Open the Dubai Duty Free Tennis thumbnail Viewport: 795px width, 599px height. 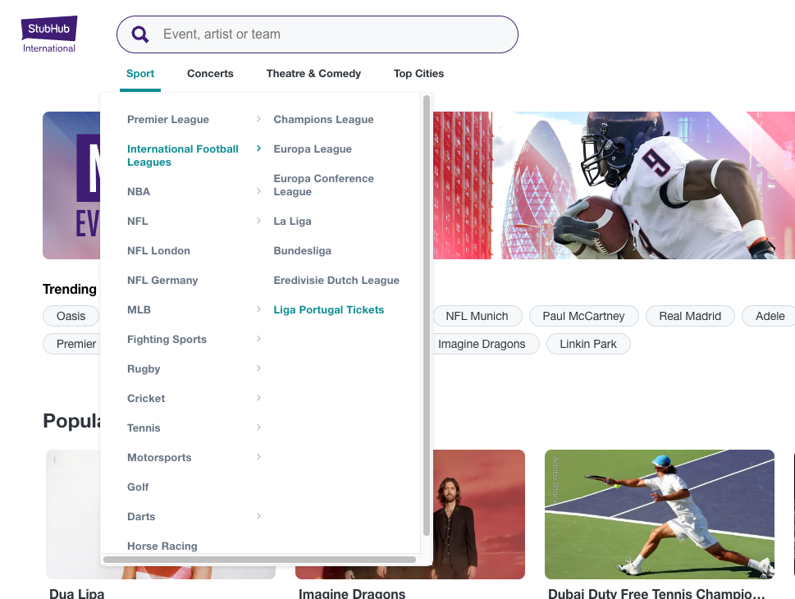pos(659,514)
